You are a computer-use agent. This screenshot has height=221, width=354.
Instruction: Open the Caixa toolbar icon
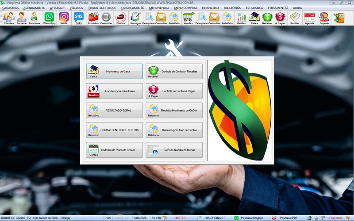254,18
